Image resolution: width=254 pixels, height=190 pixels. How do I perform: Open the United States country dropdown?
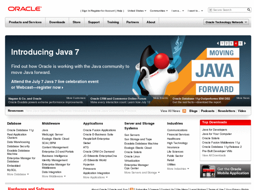point(137,11)
